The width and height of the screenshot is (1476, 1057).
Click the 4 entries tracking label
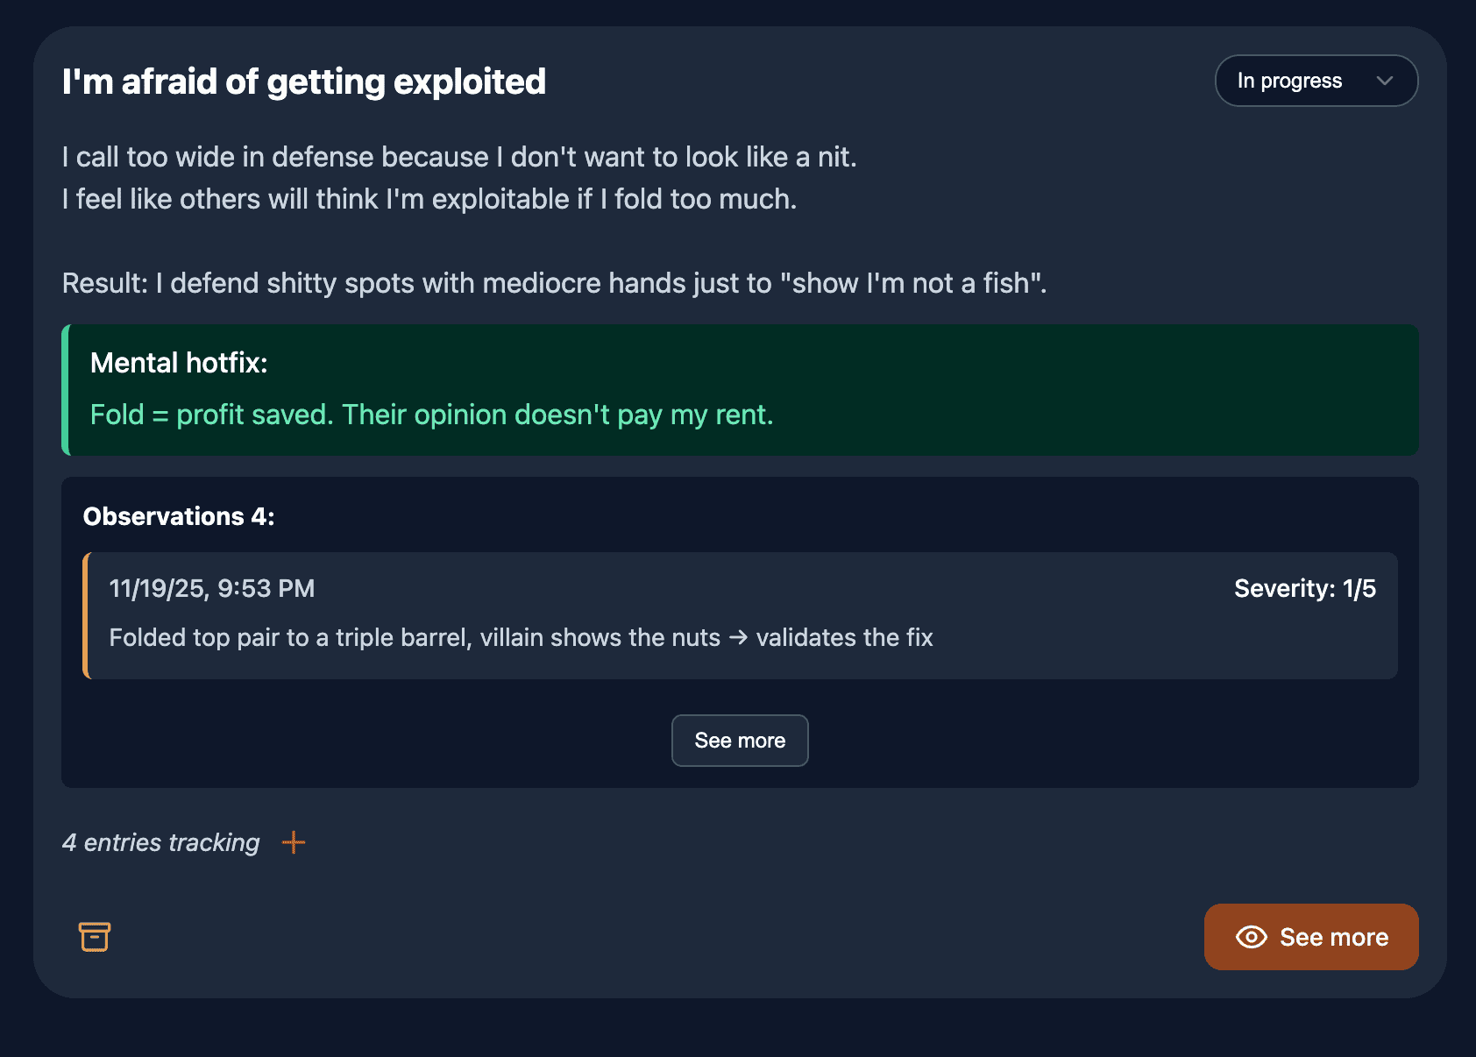[x=160, y=842]
